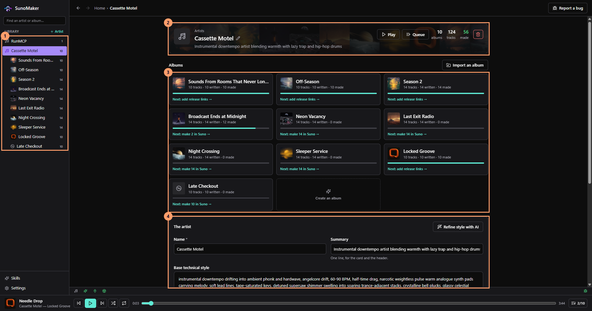This screenshot has width=592, height=311.
Task: Play all Cassette Motel tracks
Action: (388, 35)
